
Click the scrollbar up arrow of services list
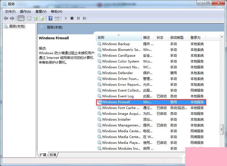pyautogui.click(x=222, y=37)
